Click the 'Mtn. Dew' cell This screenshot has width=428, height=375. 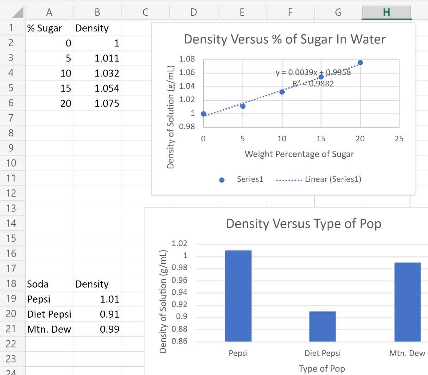pos(49,329)
